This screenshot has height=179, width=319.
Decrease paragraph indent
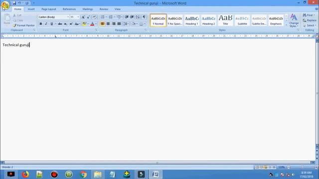coord(127,17)
